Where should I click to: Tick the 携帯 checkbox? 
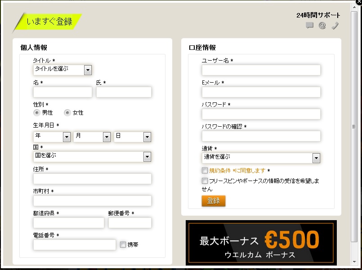(x=123, y=244)
